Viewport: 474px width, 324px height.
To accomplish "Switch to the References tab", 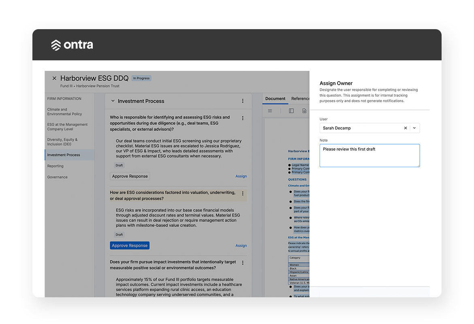I will click(300, 98).
